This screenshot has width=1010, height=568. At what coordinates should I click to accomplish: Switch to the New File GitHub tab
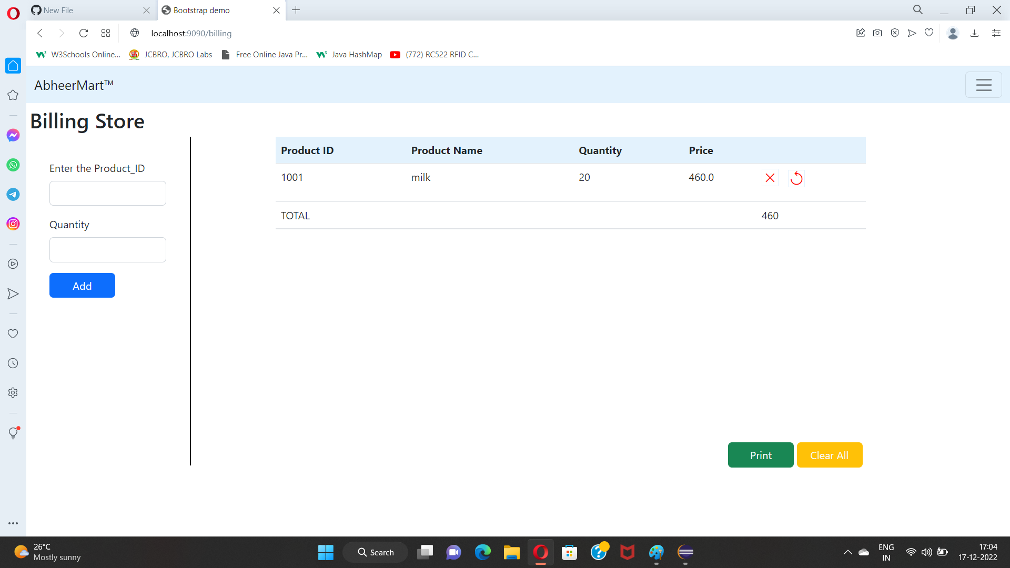[x=84, y=10]
